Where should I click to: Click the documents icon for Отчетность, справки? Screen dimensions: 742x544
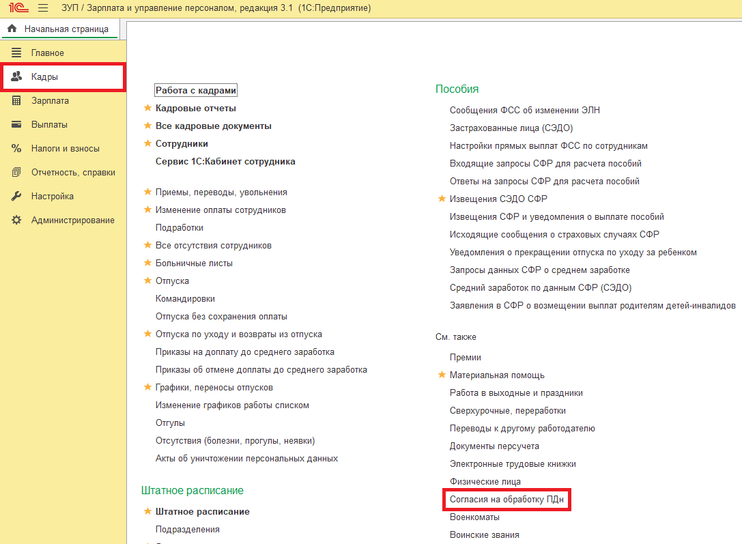(x=16, y=173)
